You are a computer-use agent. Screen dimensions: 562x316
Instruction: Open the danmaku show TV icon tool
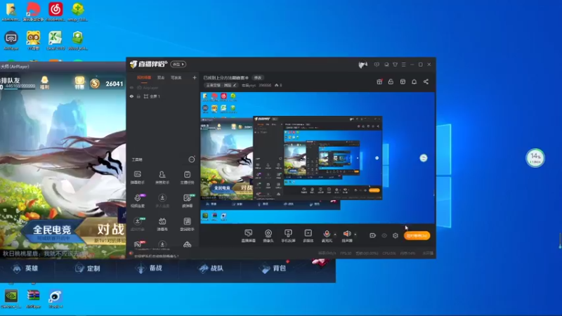(x=162, y=224)
